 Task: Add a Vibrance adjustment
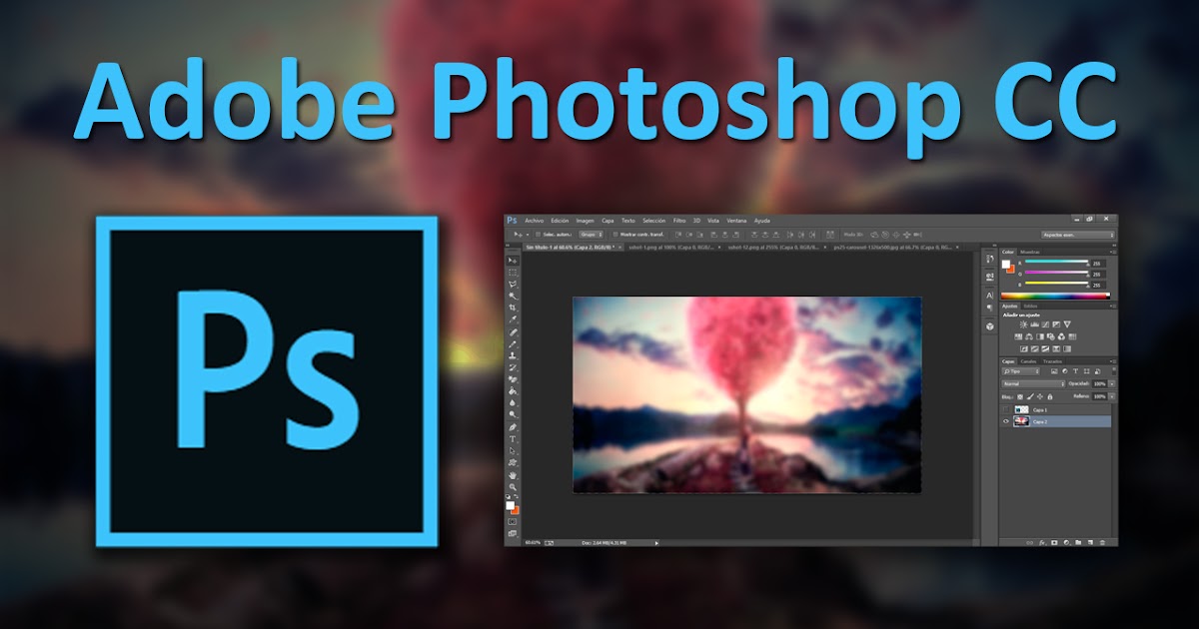tap(1067, 324)
